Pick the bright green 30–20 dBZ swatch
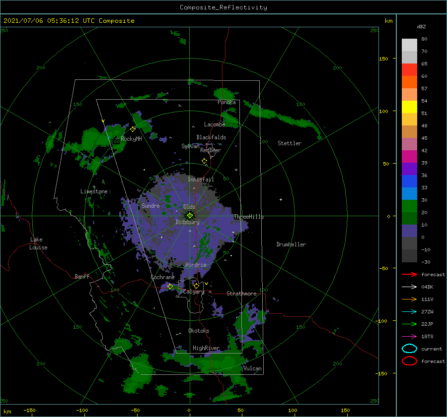 [409, 206]
